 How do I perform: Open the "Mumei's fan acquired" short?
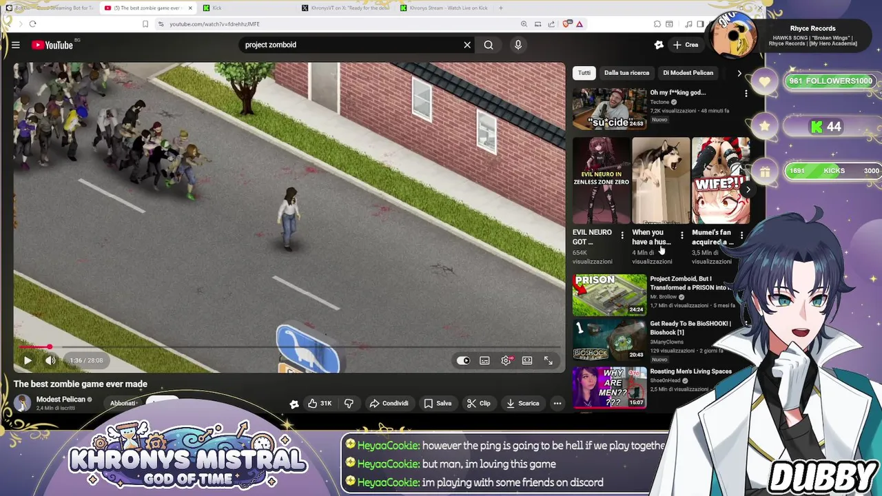[720, 180]
